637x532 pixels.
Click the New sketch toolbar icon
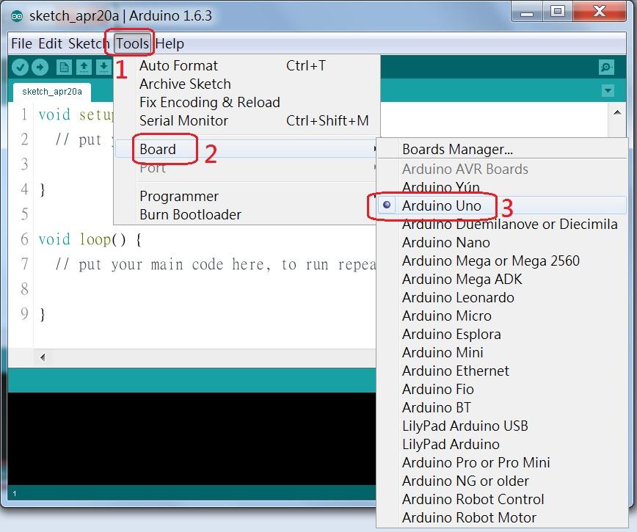pyautogui.click(x=64, y=68)
